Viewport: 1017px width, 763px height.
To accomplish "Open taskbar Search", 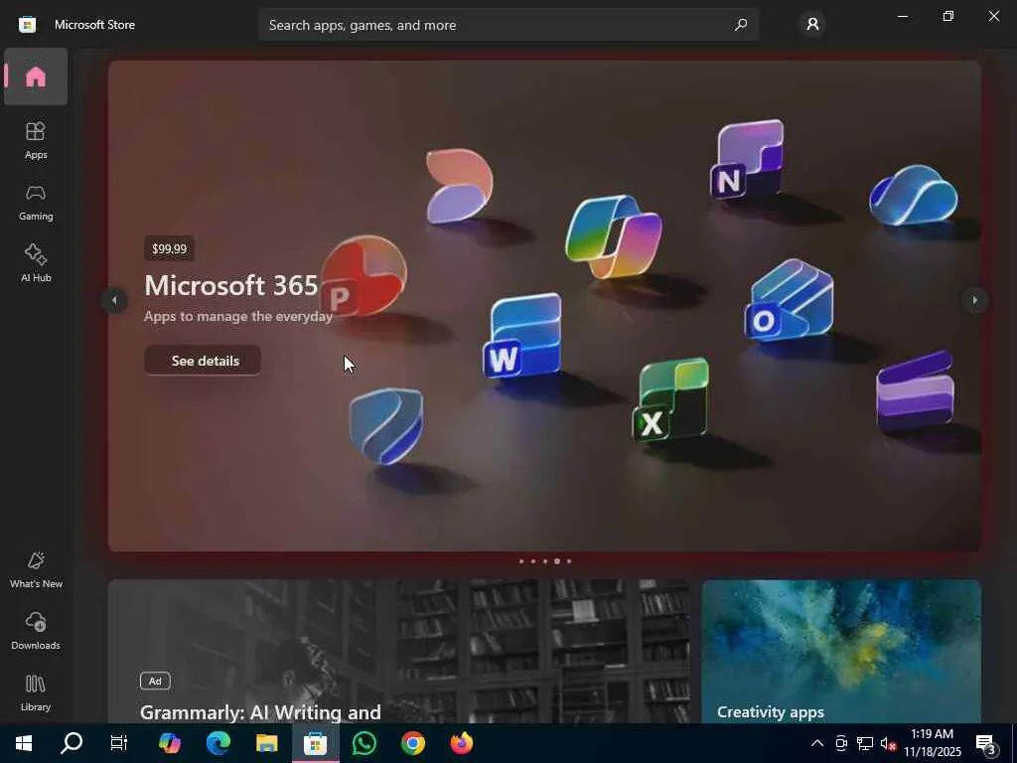I will (72, 743).
